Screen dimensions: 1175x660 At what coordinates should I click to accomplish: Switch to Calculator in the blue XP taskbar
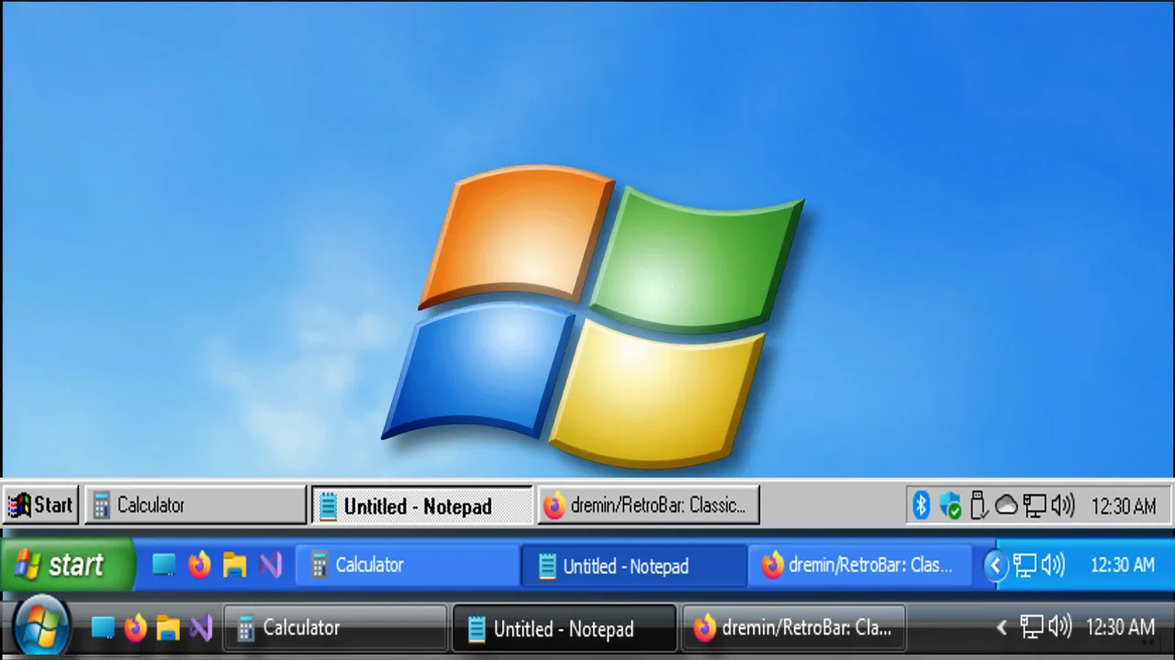(407, 566)
